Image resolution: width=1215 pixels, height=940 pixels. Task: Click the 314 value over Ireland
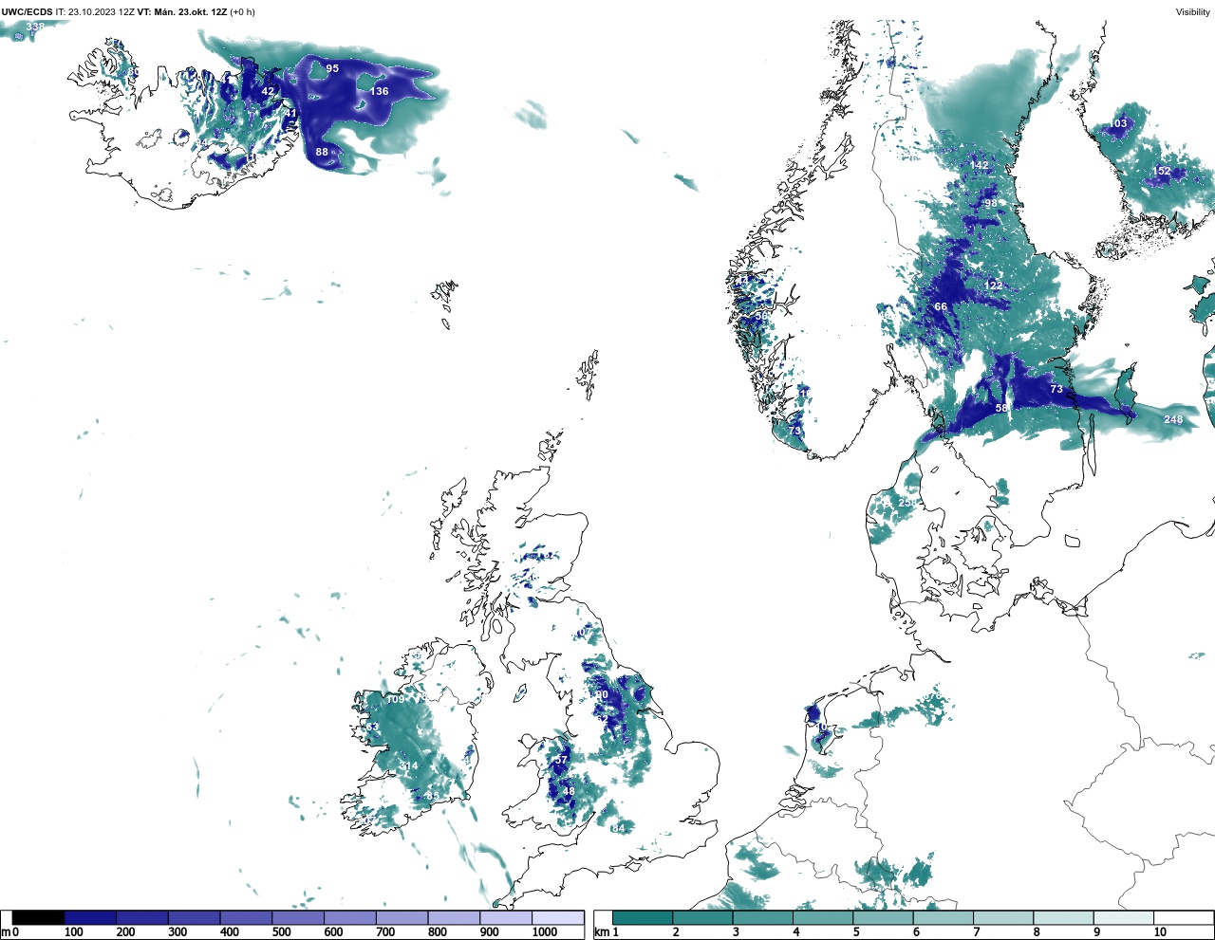coord(409,766)
